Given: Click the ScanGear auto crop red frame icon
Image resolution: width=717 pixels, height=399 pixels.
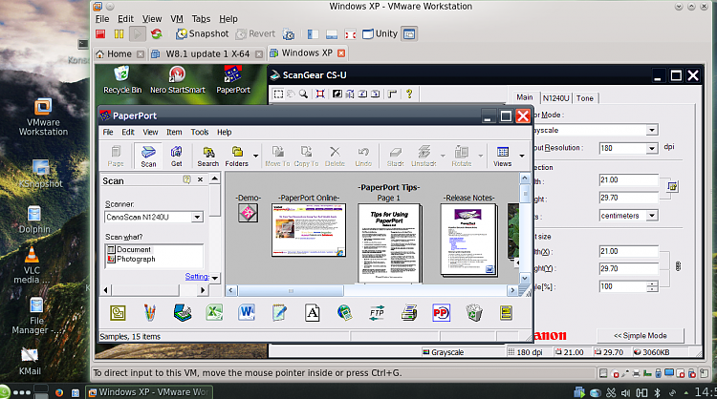Looking at the screenshot, I should click(320, 94).
